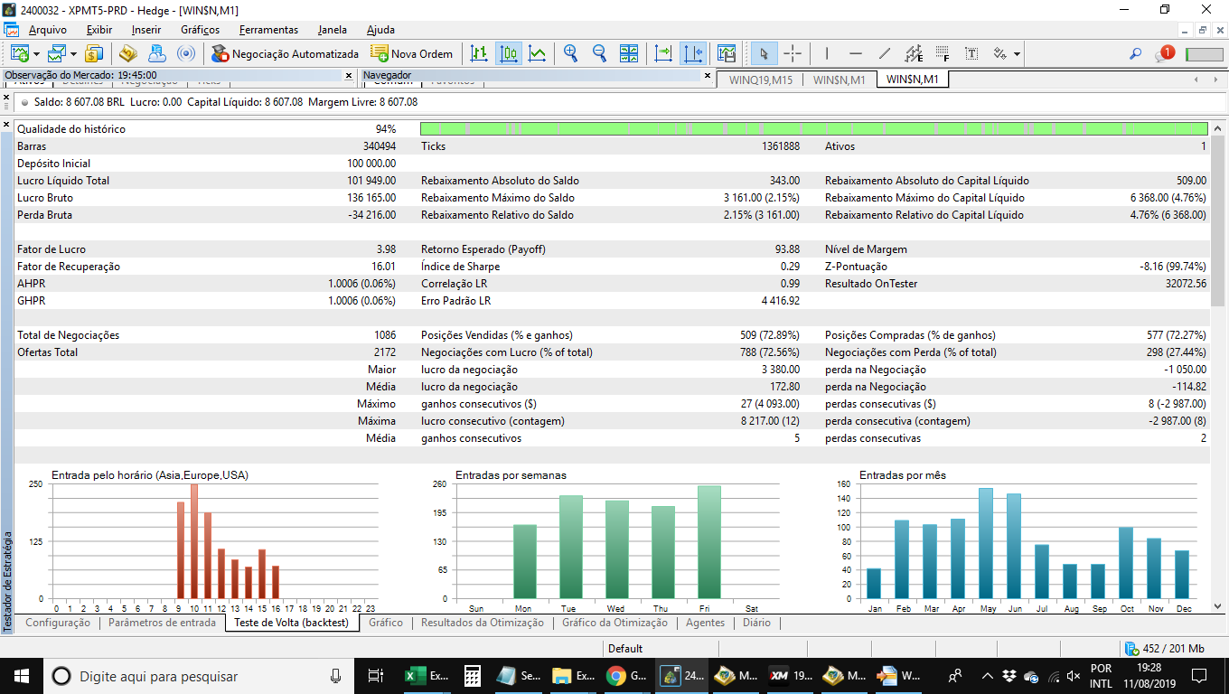Open the Ajuda menu
Screen dimensions: 1229x694
click(x=380, y=30)
